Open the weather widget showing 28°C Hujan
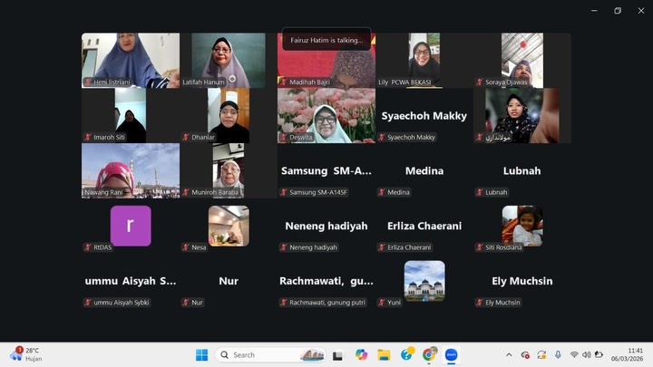 point(25,354)
